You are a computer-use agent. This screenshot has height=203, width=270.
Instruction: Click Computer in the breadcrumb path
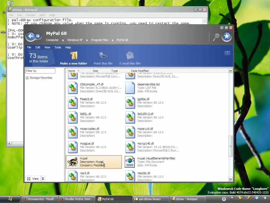[x=52, y=40]
